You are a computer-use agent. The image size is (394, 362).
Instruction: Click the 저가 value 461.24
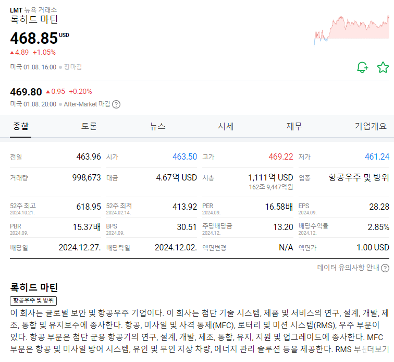pos(377,156)
